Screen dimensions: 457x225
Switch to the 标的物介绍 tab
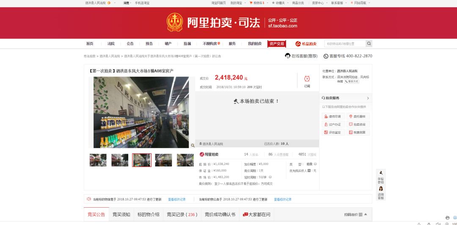[x=148, y=214]
